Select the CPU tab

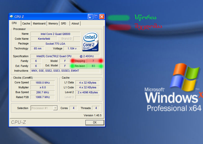(x=14, y=23)
